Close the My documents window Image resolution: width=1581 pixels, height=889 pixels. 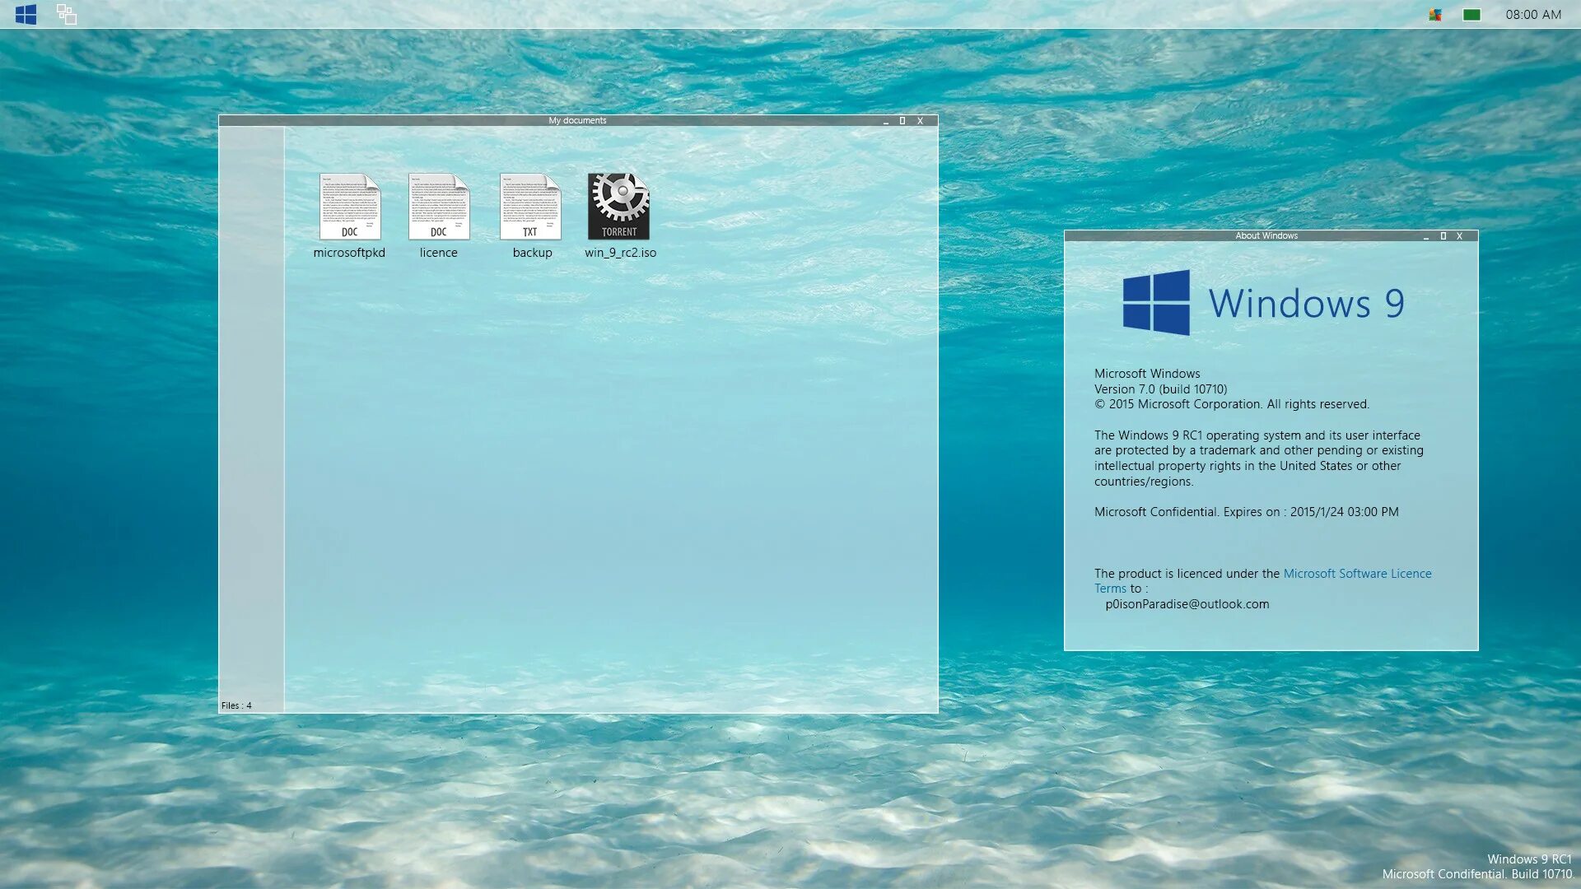tap(921, 121)
